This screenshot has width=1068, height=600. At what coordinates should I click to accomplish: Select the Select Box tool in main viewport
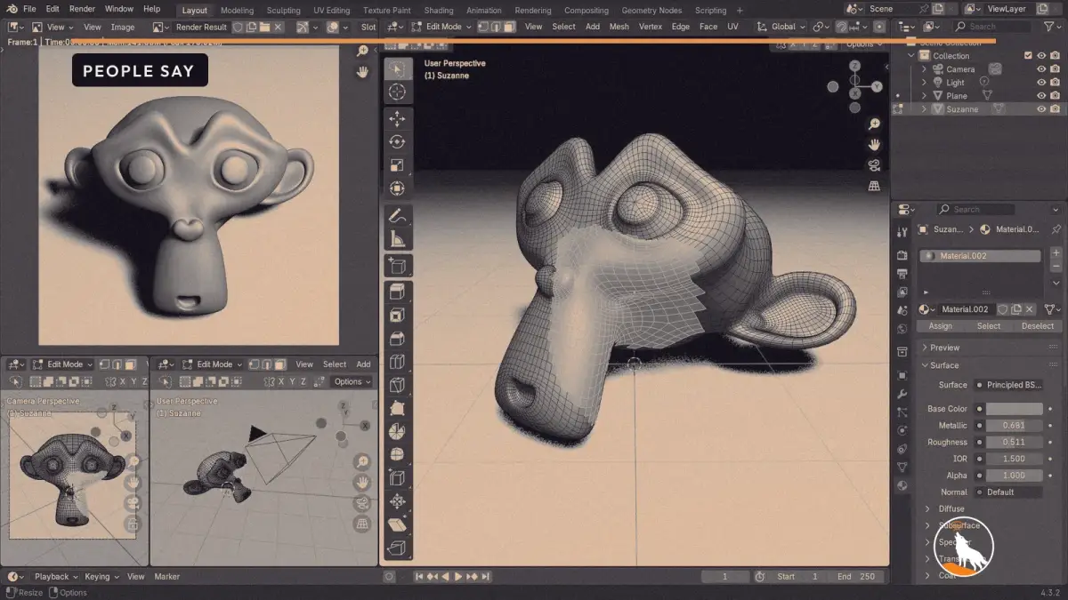coord(398,69)
